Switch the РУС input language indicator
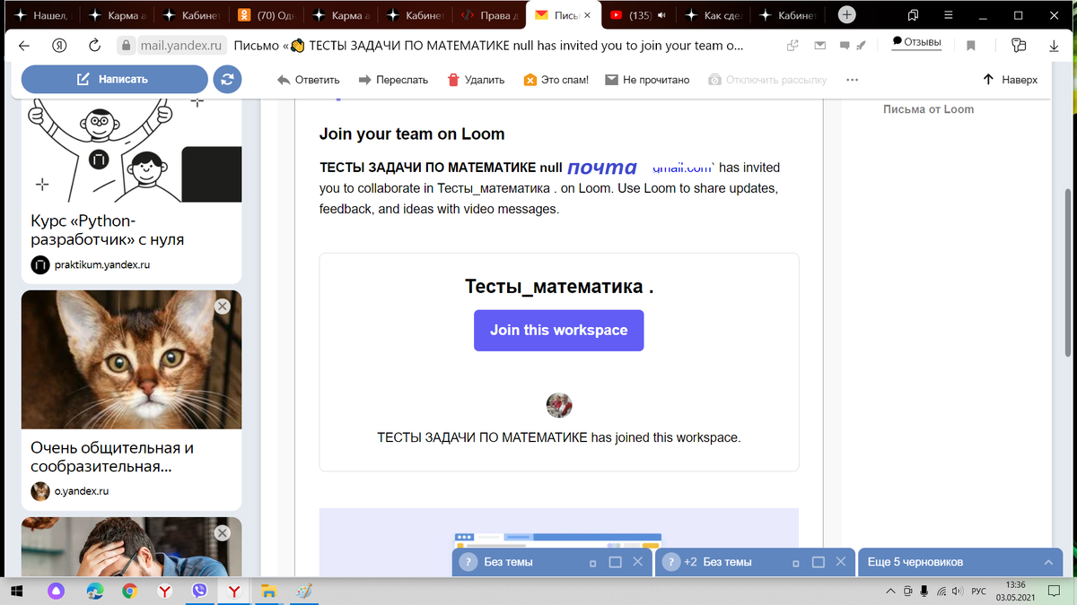Viewport: 1077px width, 605px height. (978, 591)
